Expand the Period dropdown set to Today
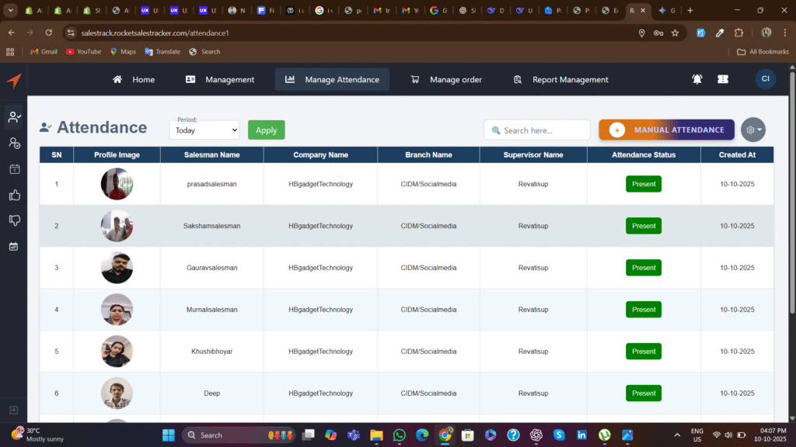 pyautogui.click(x=204, y=130)
